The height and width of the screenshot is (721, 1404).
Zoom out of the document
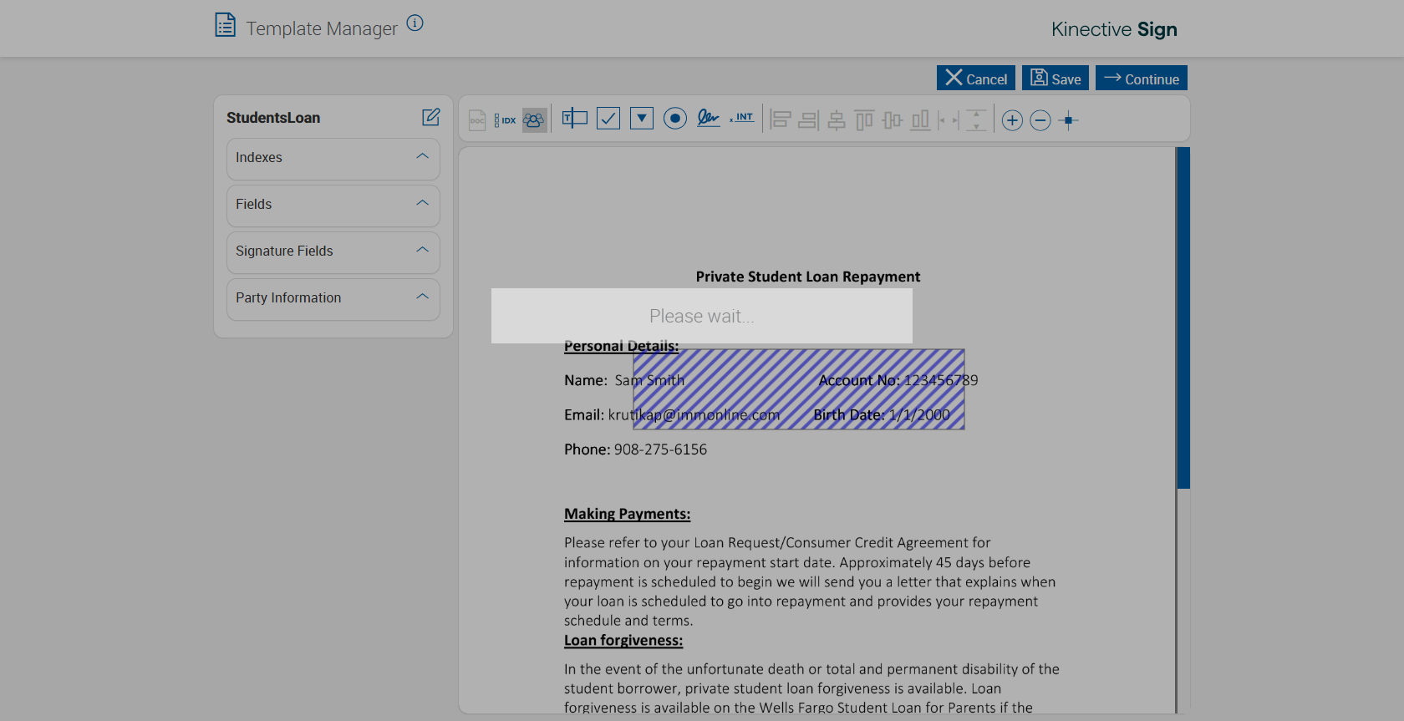tap(1040, 120)
